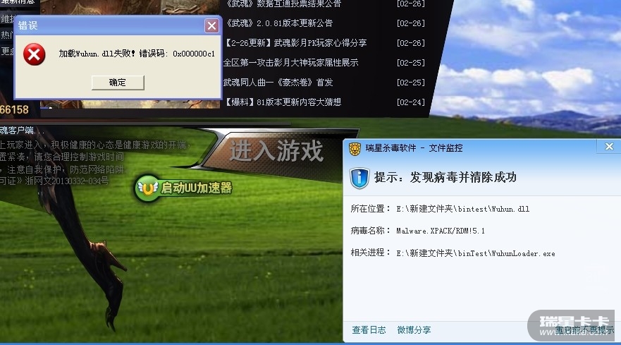Screen dimensions: 621x345
Task: Click 微博分享 link in antivirus popup
Action: (414, 330)
